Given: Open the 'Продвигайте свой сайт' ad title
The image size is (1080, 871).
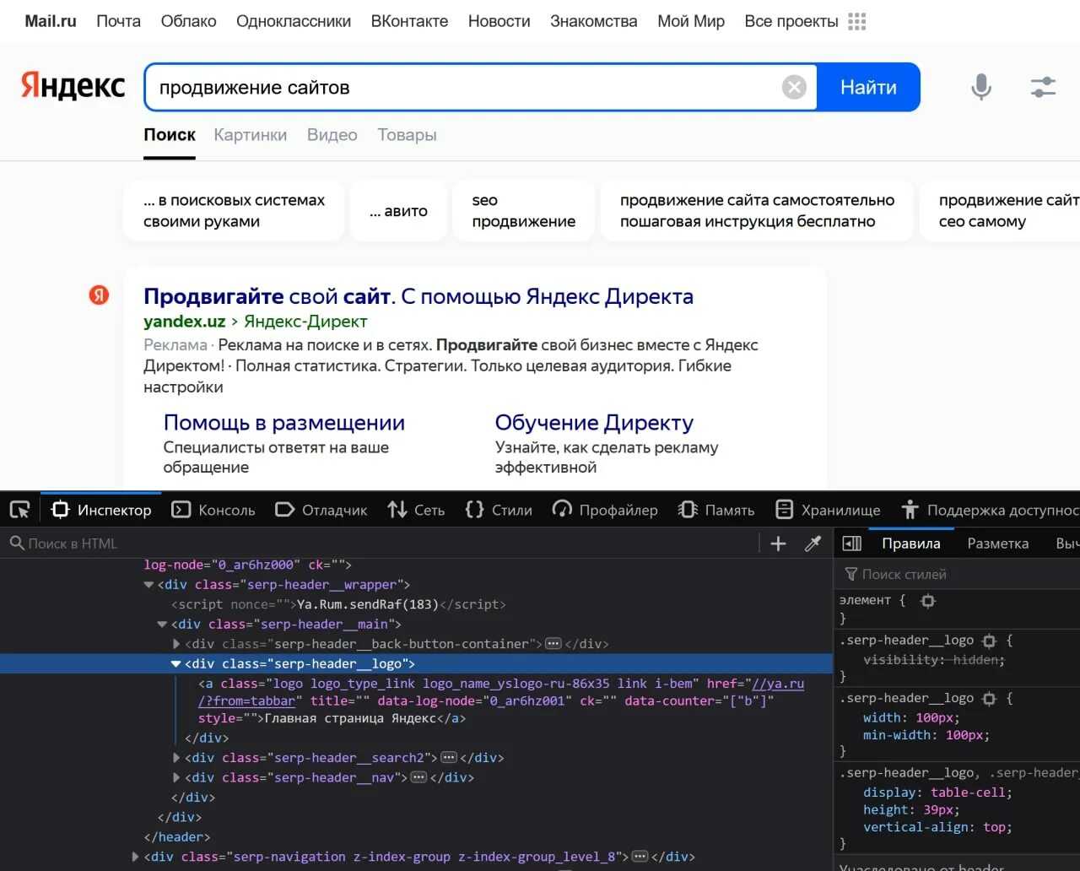Looking at the screenshot, I should pos(418,296).
